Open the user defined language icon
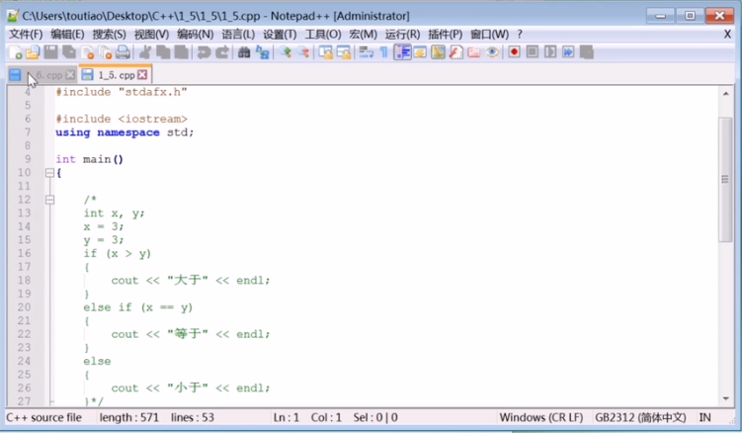The image size is (742, 433). (x=420, y=52)
